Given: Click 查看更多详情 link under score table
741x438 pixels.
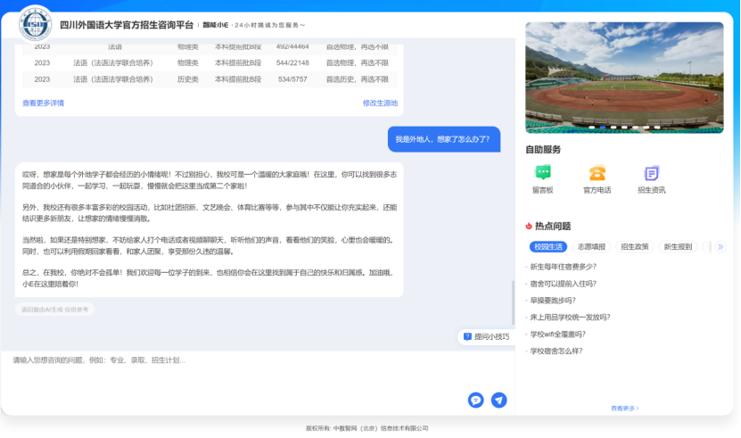Looking at the screenshot, I should 43,103.
